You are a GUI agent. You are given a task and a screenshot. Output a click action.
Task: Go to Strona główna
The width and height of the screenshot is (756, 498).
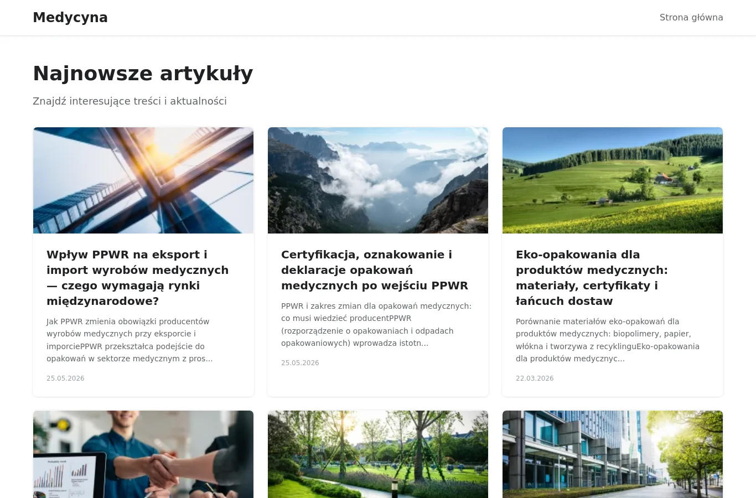[x=691, y=18]
